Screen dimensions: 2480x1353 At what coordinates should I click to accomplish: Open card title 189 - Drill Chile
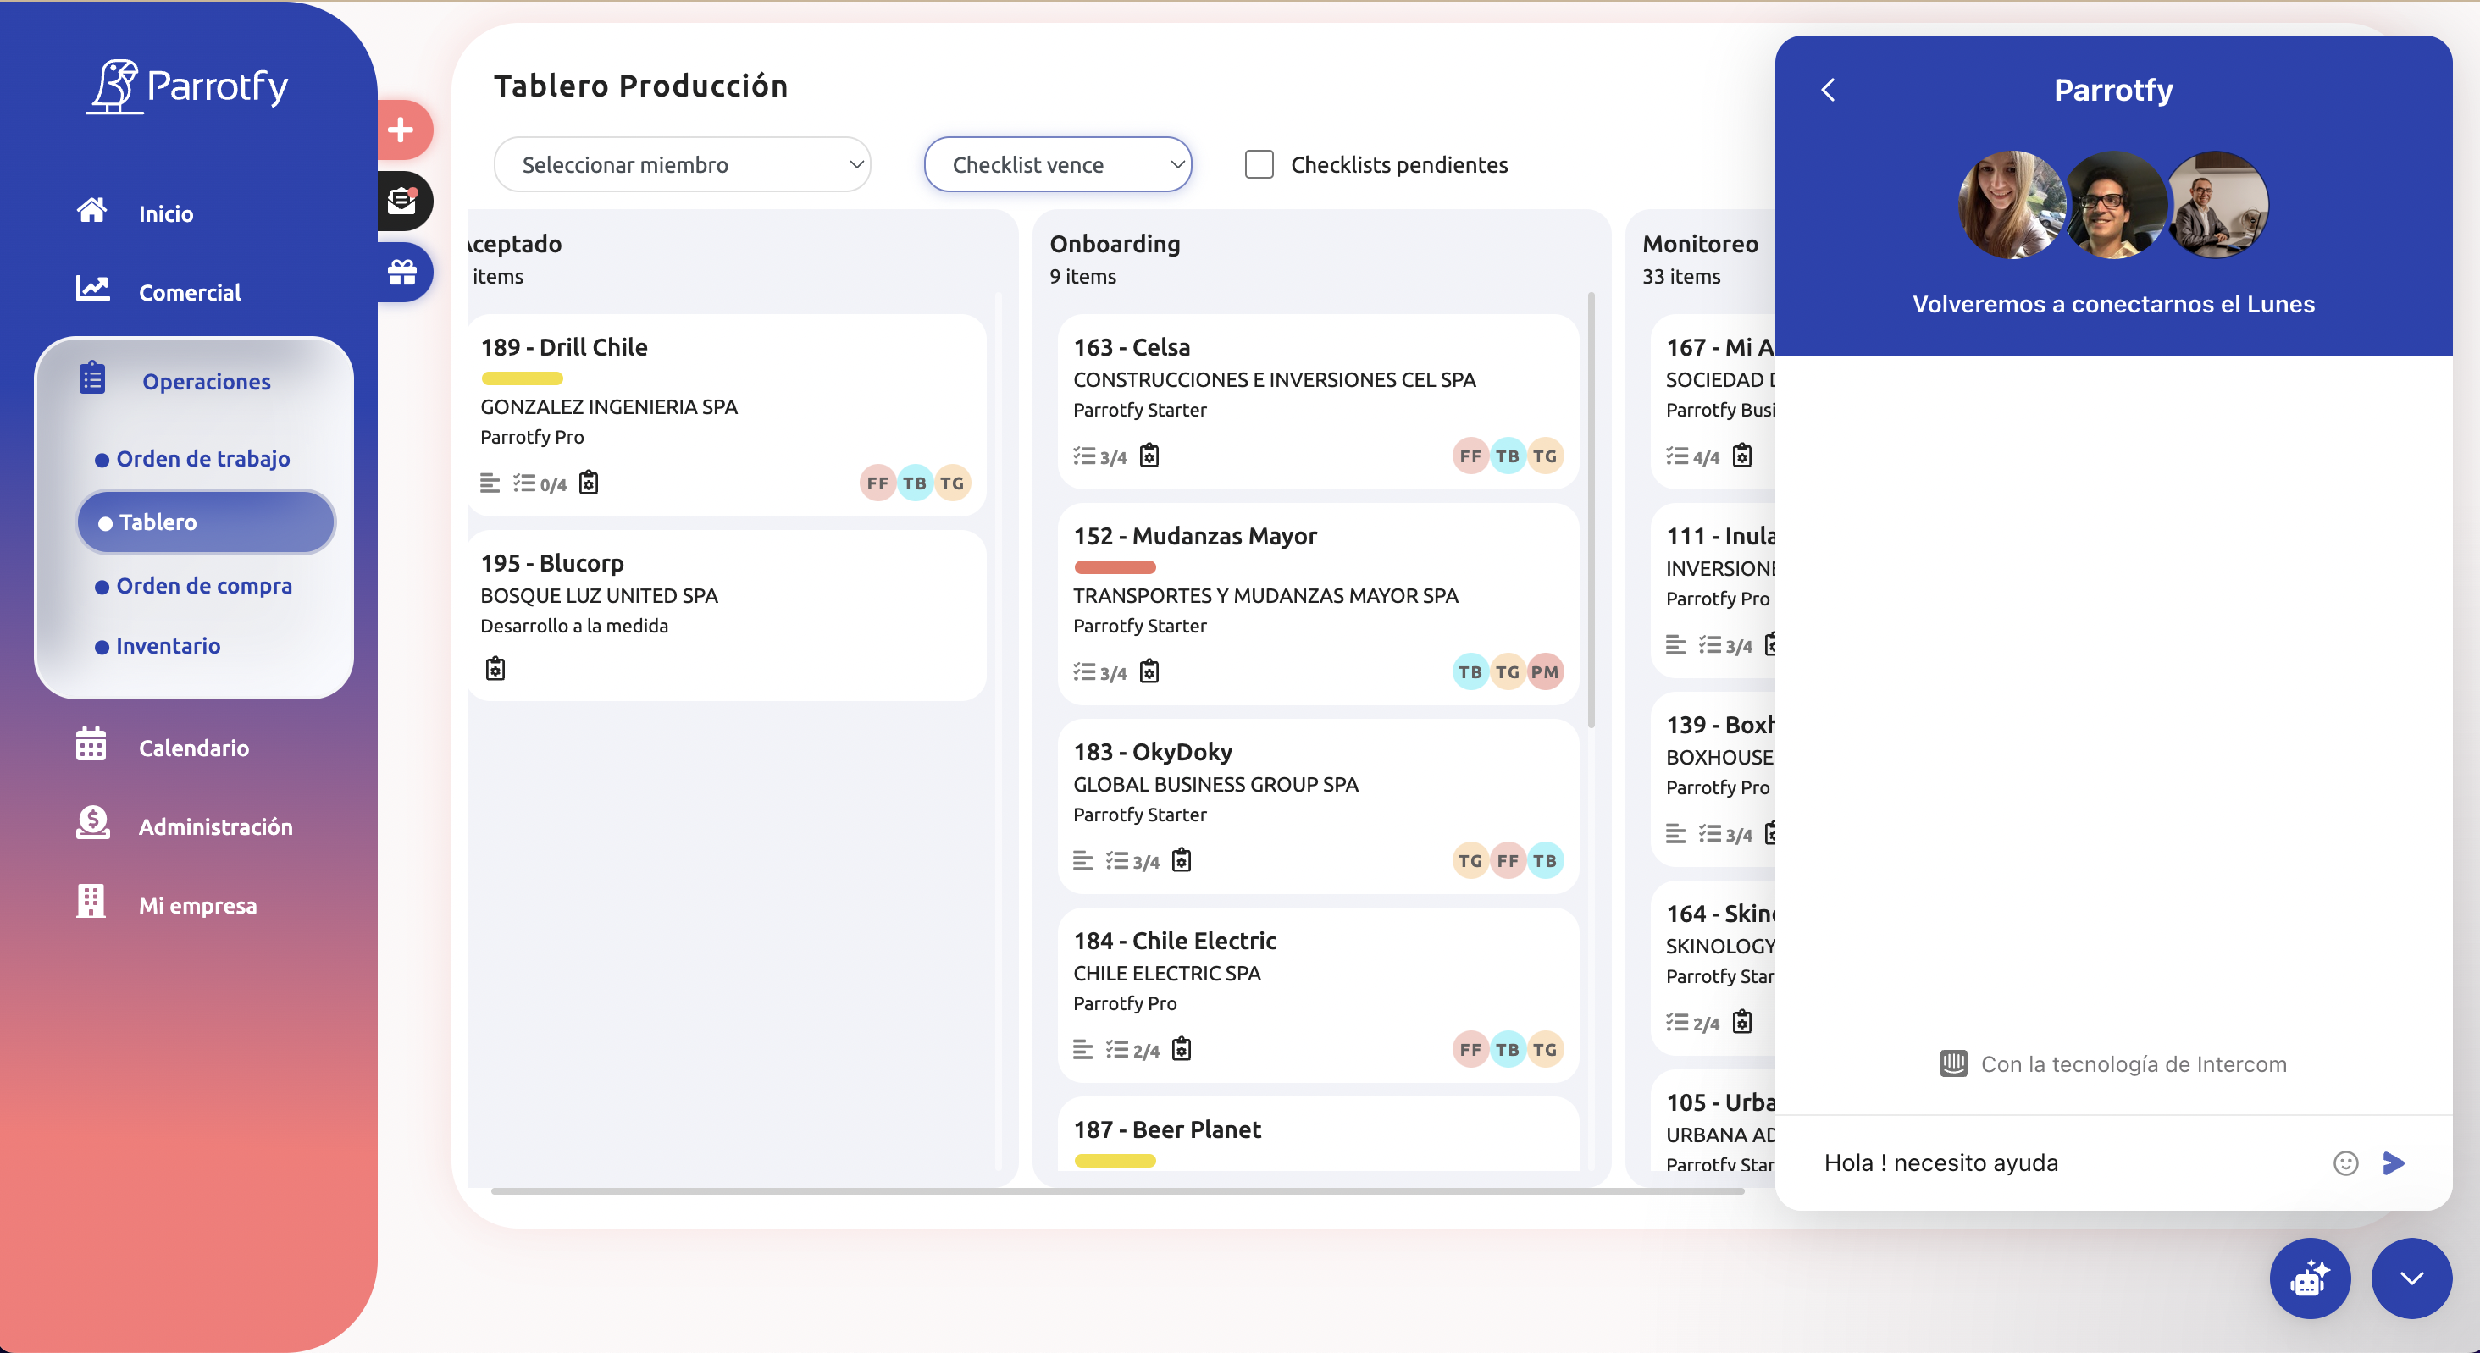(x=564, y=347)
